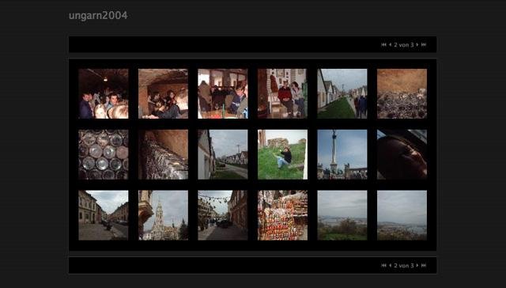Open panorama photo with bushes in foreground
The image size is (506, 288).
(x=342, y=215)
